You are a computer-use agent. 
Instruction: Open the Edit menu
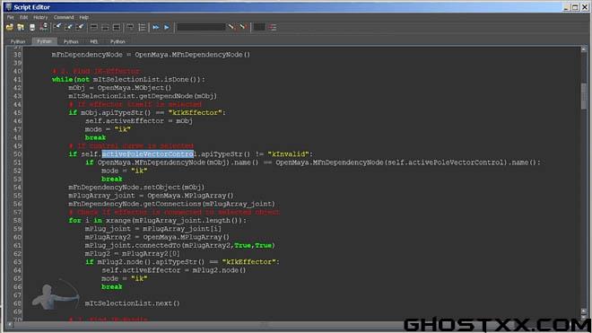click(24, 17)
